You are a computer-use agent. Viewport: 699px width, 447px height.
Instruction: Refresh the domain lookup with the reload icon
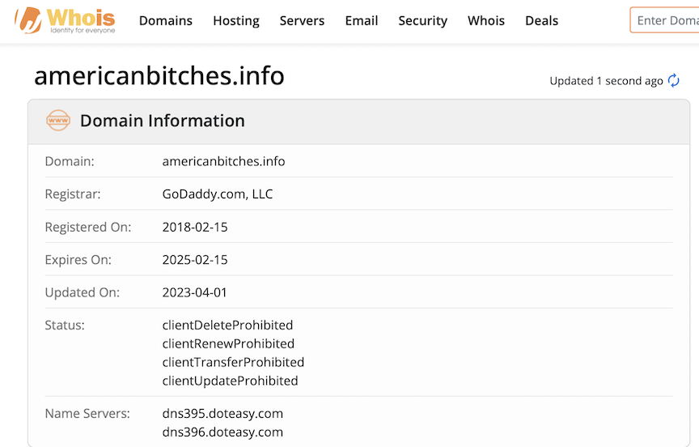pos(673,81)
